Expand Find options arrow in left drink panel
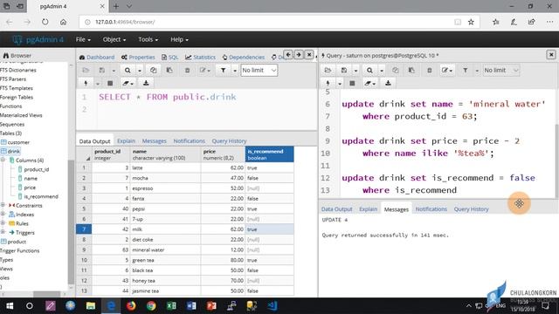Viewport: 559px width, 314px height. coord(140,71)
